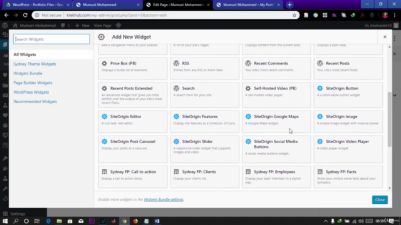Open the WordPress logo admin menu
Image resolution: width=401 pixels, height=225 pixels.
(x=5, y=26)
